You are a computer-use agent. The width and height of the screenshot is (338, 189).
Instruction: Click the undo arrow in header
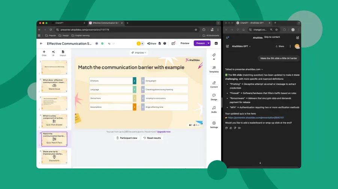[x=109, y=43]
